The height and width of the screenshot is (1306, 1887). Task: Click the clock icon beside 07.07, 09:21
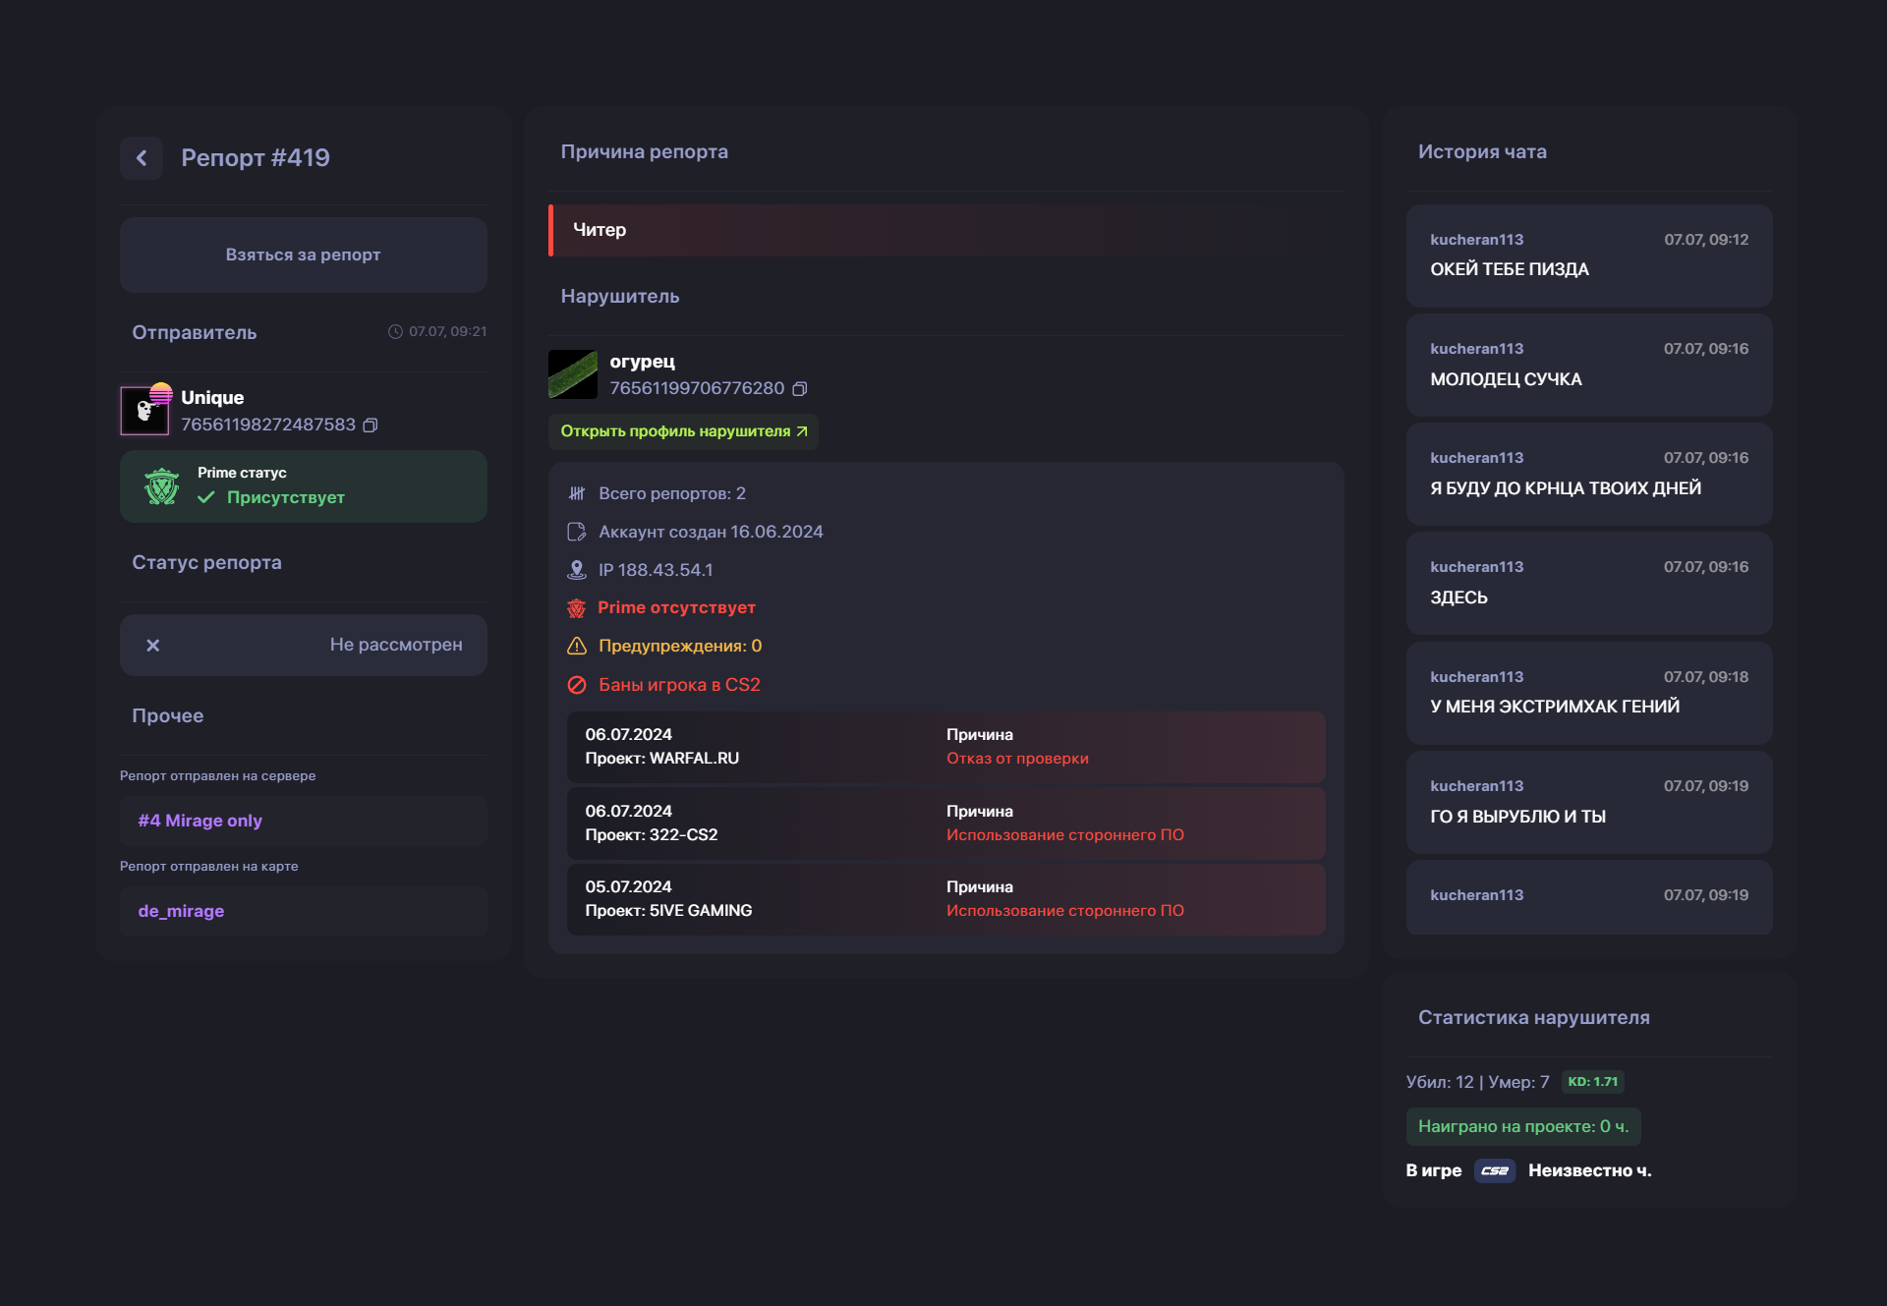coord(396,331)
